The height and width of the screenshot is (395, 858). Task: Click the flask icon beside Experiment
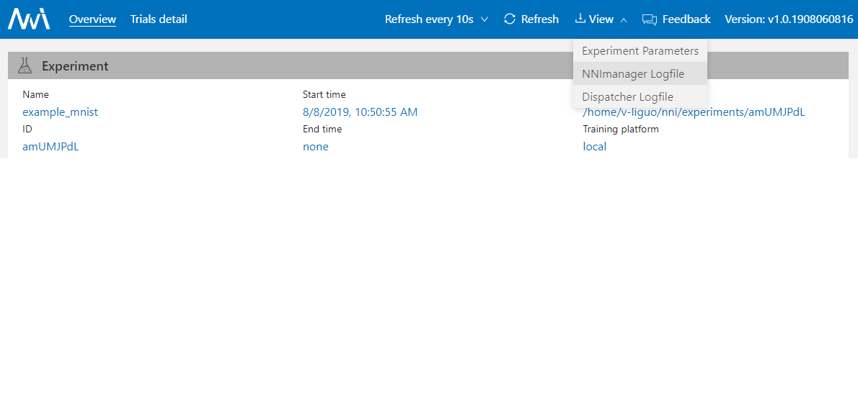pos(25,66)
